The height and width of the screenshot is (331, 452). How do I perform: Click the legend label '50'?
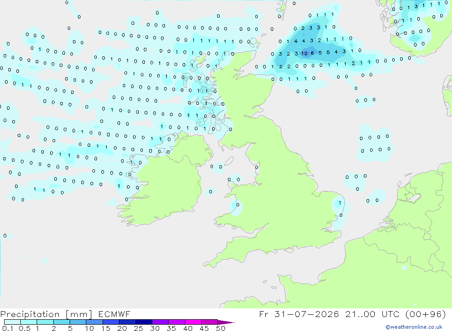221,328
